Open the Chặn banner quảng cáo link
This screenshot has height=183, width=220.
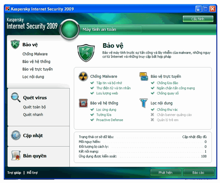(x=174, y=115)
